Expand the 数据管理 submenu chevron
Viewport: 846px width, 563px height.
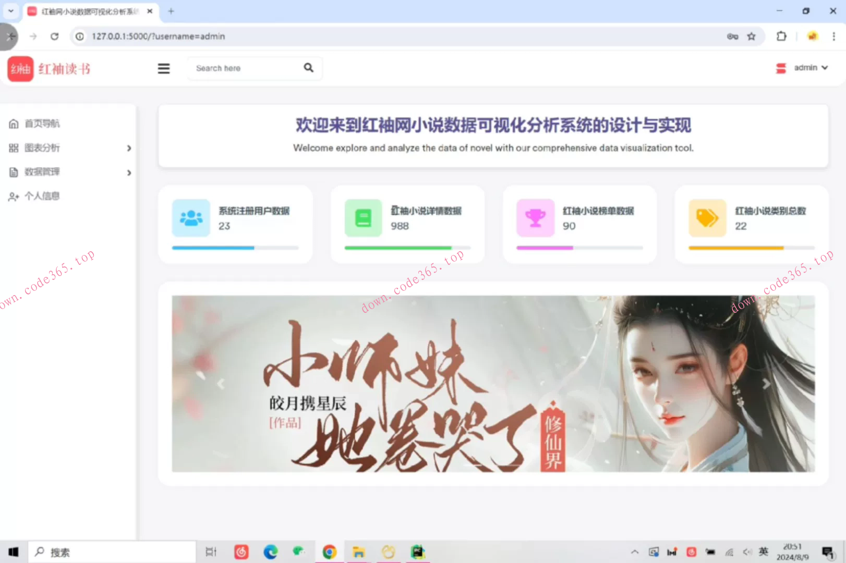(129, 173)
